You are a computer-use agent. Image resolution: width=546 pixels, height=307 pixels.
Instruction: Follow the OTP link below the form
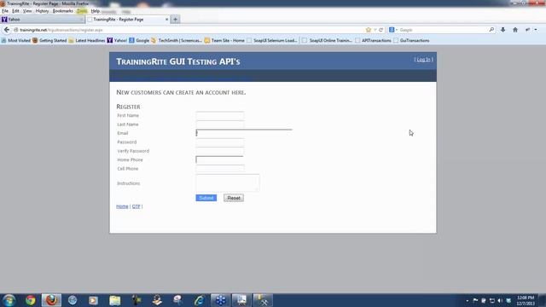136,206
